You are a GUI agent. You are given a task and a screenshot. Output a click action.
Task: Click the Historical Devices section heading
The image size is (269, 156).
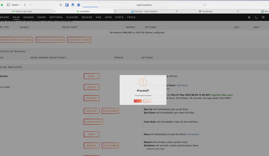point(13,51)
